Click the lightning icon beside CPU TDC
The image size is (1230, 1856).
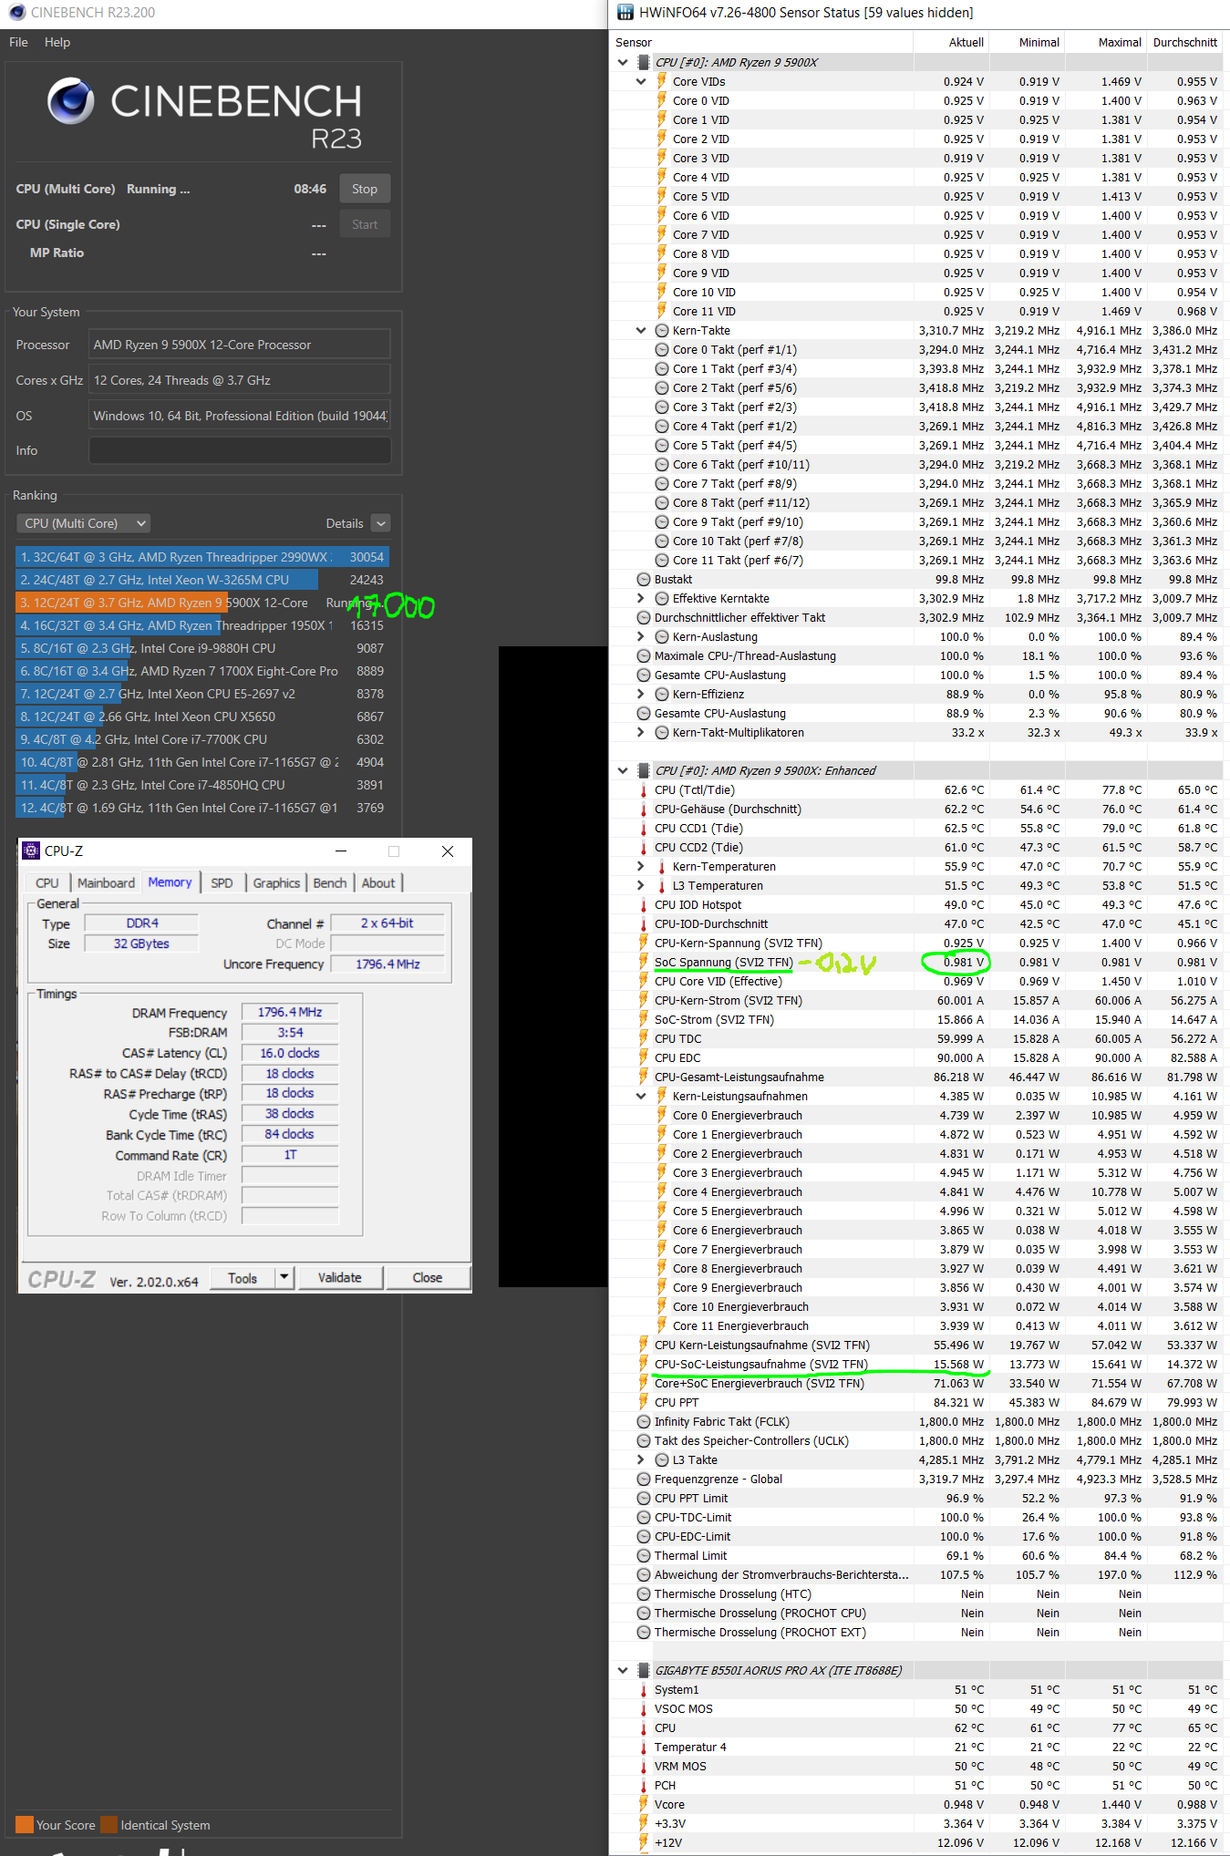tap(644, 1038)
